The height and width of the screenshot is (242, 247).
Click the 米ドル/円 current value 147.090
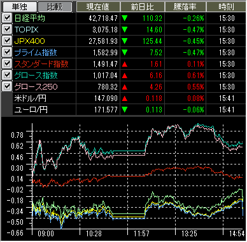point(106,98)
